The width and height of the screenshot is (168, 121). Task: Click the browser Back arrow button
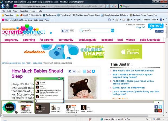tap(4, 6)
